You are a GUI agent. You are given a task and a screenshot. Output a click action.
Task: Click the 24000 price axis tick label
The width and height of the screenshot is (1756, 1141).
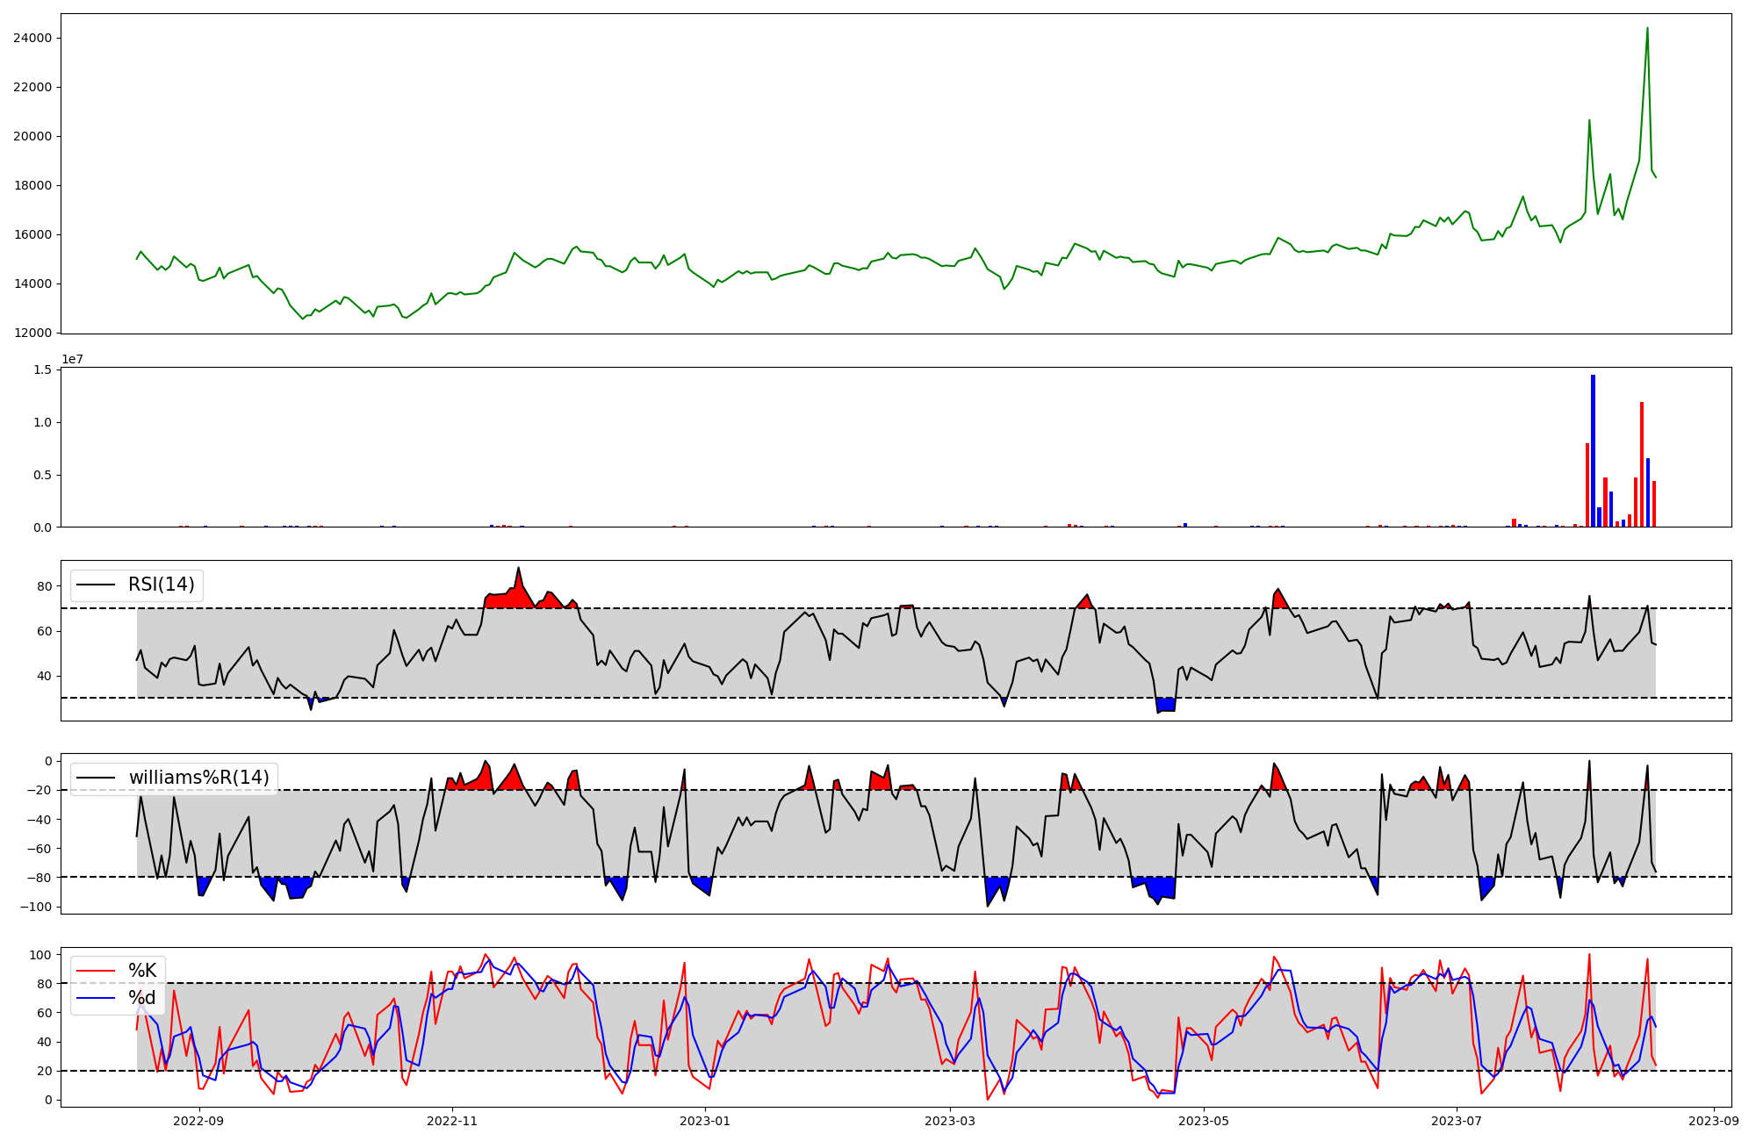[x=32, y=38]
